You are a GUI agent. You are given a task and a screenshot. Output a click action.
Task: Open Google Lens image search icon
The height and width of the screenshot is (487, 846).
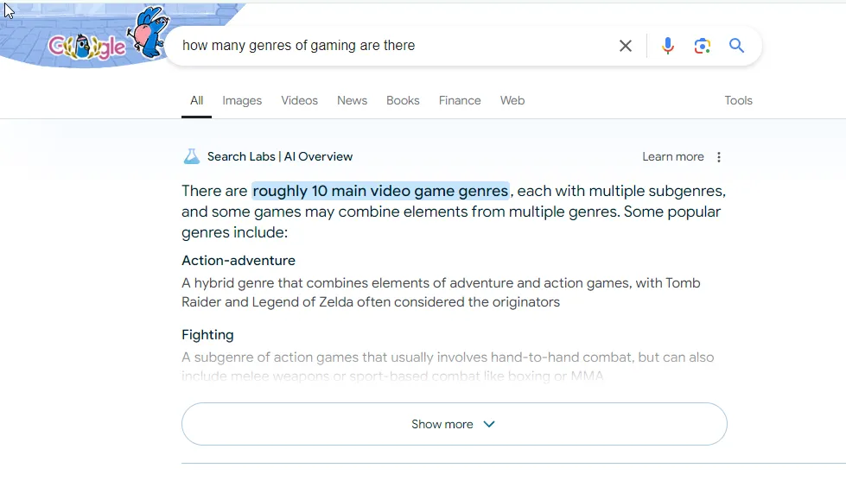click(702, 46)
